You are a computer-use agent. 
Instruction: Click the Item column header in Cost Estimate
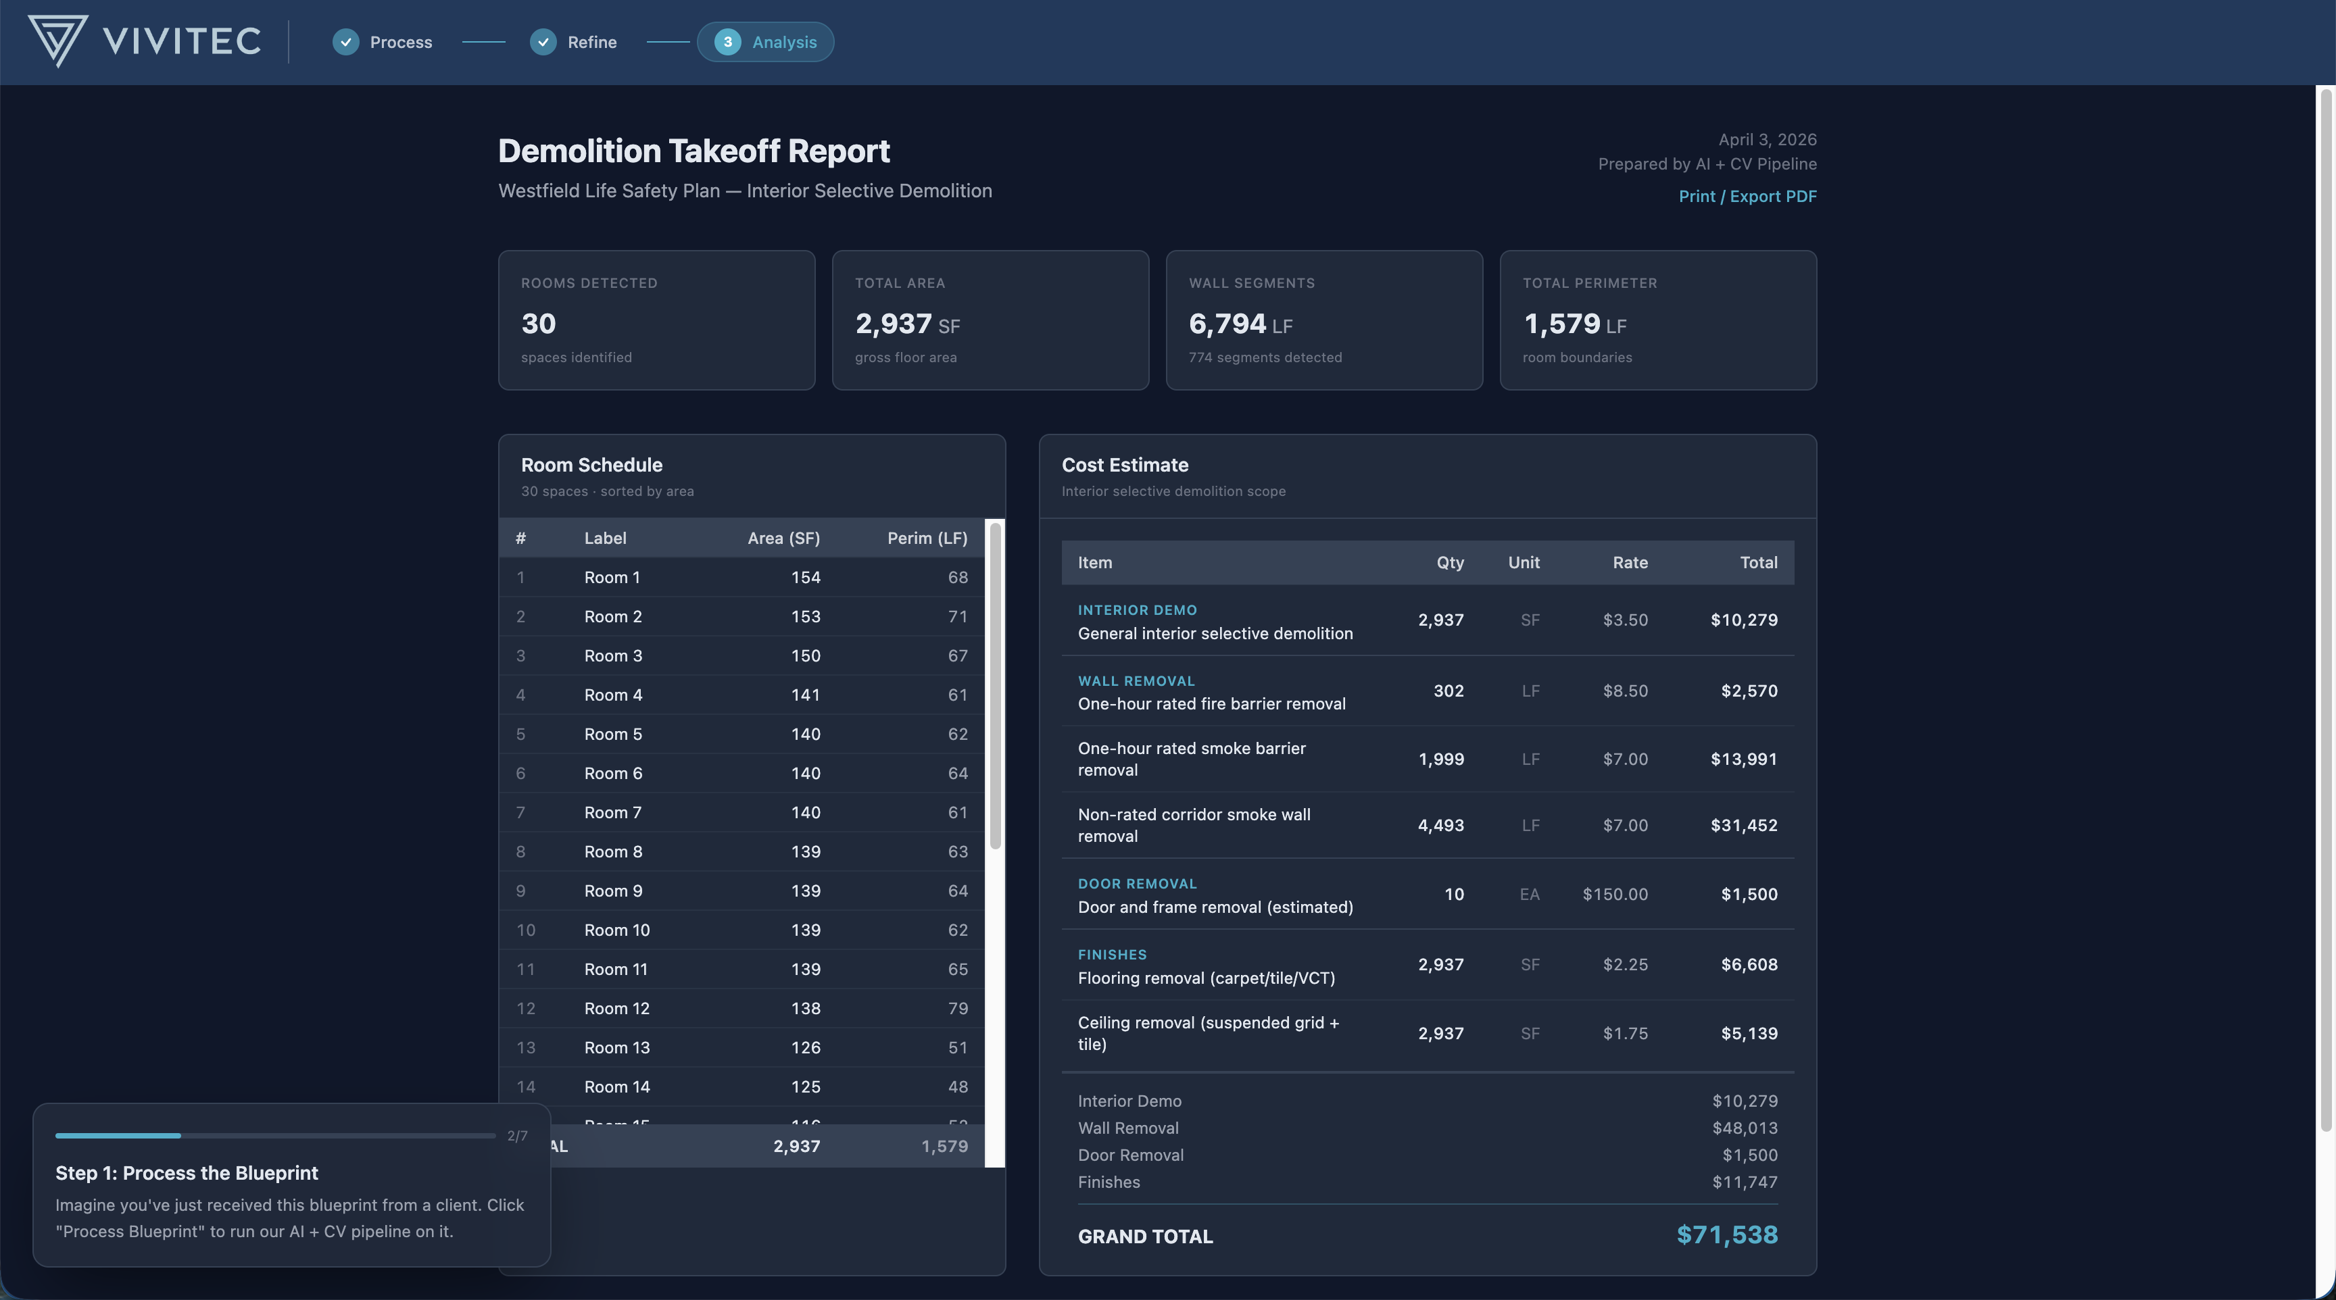[x=1094, y=563]
